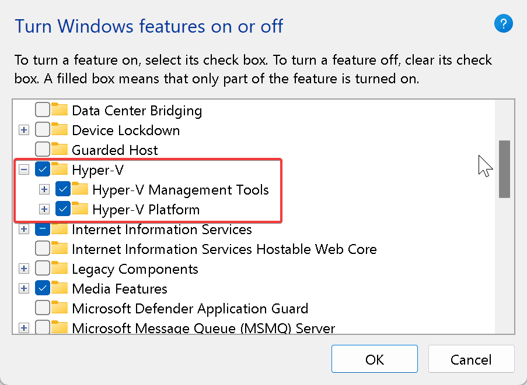Uncheck the top-level Hyper-V checkbox
The height and width of the screenshot is (385, 527).
[43, 169]
